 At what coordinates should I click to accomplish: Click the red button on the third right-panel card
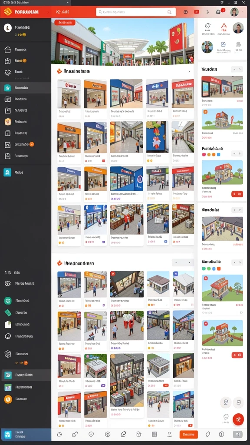coord(237,194)
